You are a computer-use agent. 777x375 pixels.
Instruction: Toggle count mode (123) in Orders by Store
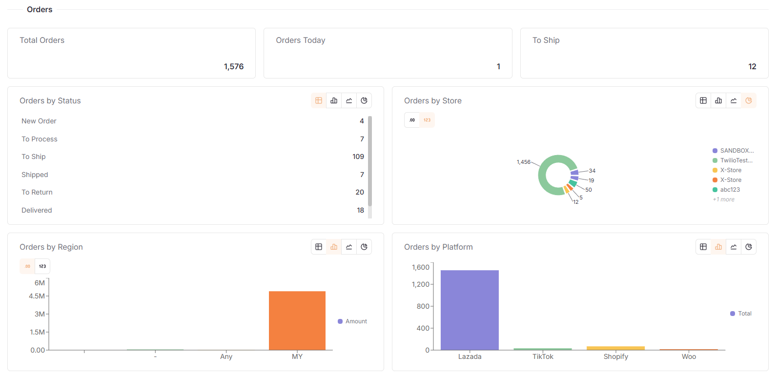[427, 120]
